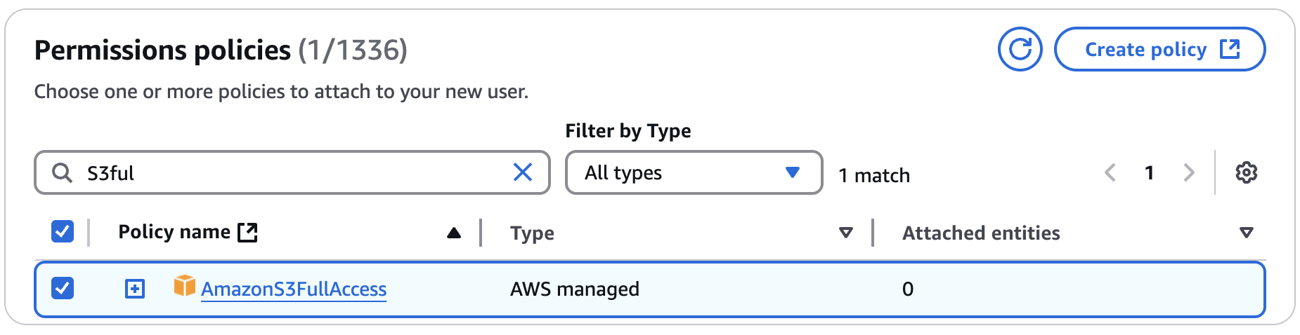Sort by the Type column

coord(846,233)
